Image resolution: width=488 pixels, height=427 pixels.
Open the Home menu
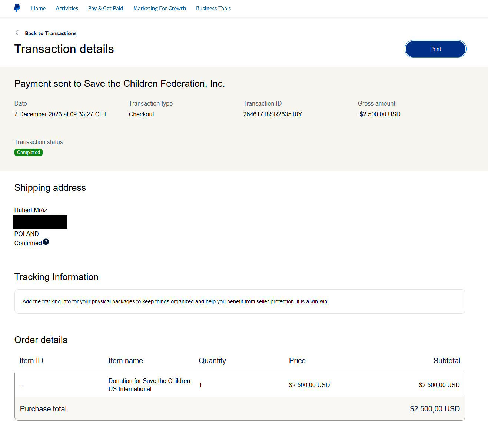tap(39, 8)
